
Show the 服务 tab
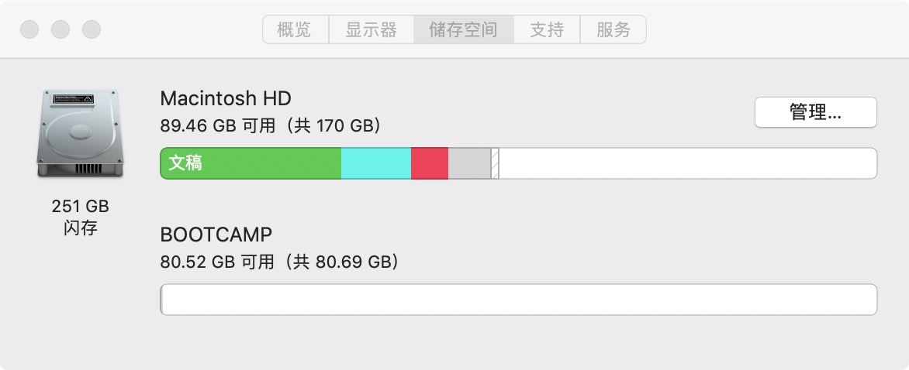(x=613, y=30)
